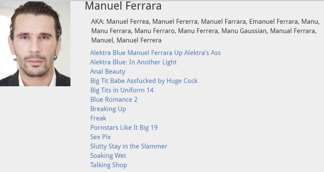Click the "Breaking Up" title link
The image size is (324, 172).
pyautogui.click(x=108, y=109)
